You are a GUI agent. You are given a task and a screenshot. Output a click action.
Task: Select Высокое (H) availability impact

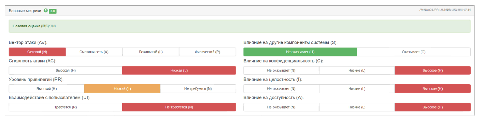[433, 107]
